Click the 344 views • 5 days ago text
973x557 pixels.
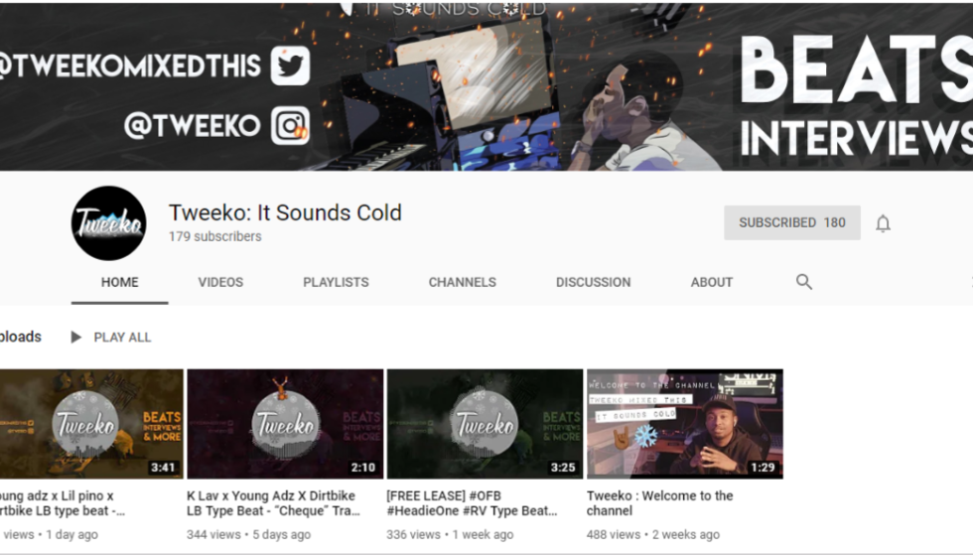pyautogui.click(x=249, y=534)
